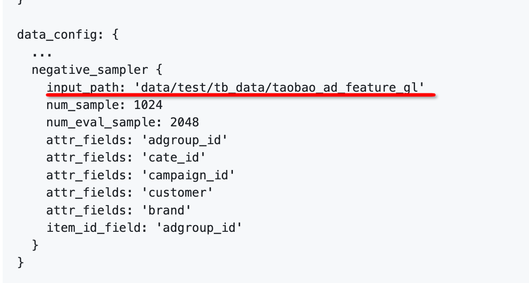
Task: Click the closing brace of negative_sampler
Action: click(35, 245)
